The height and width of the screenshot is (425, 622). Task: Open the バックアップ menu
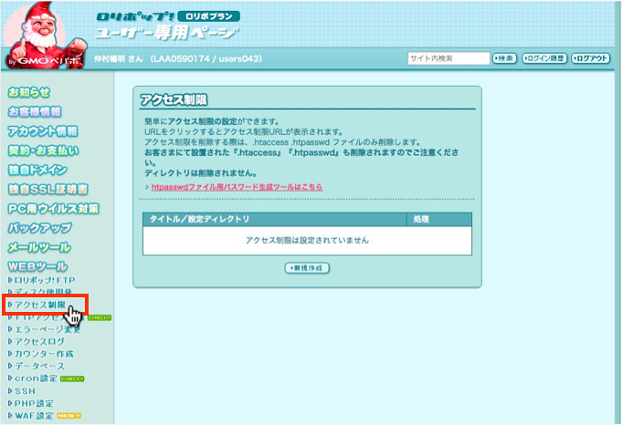[x=40, y=228]
